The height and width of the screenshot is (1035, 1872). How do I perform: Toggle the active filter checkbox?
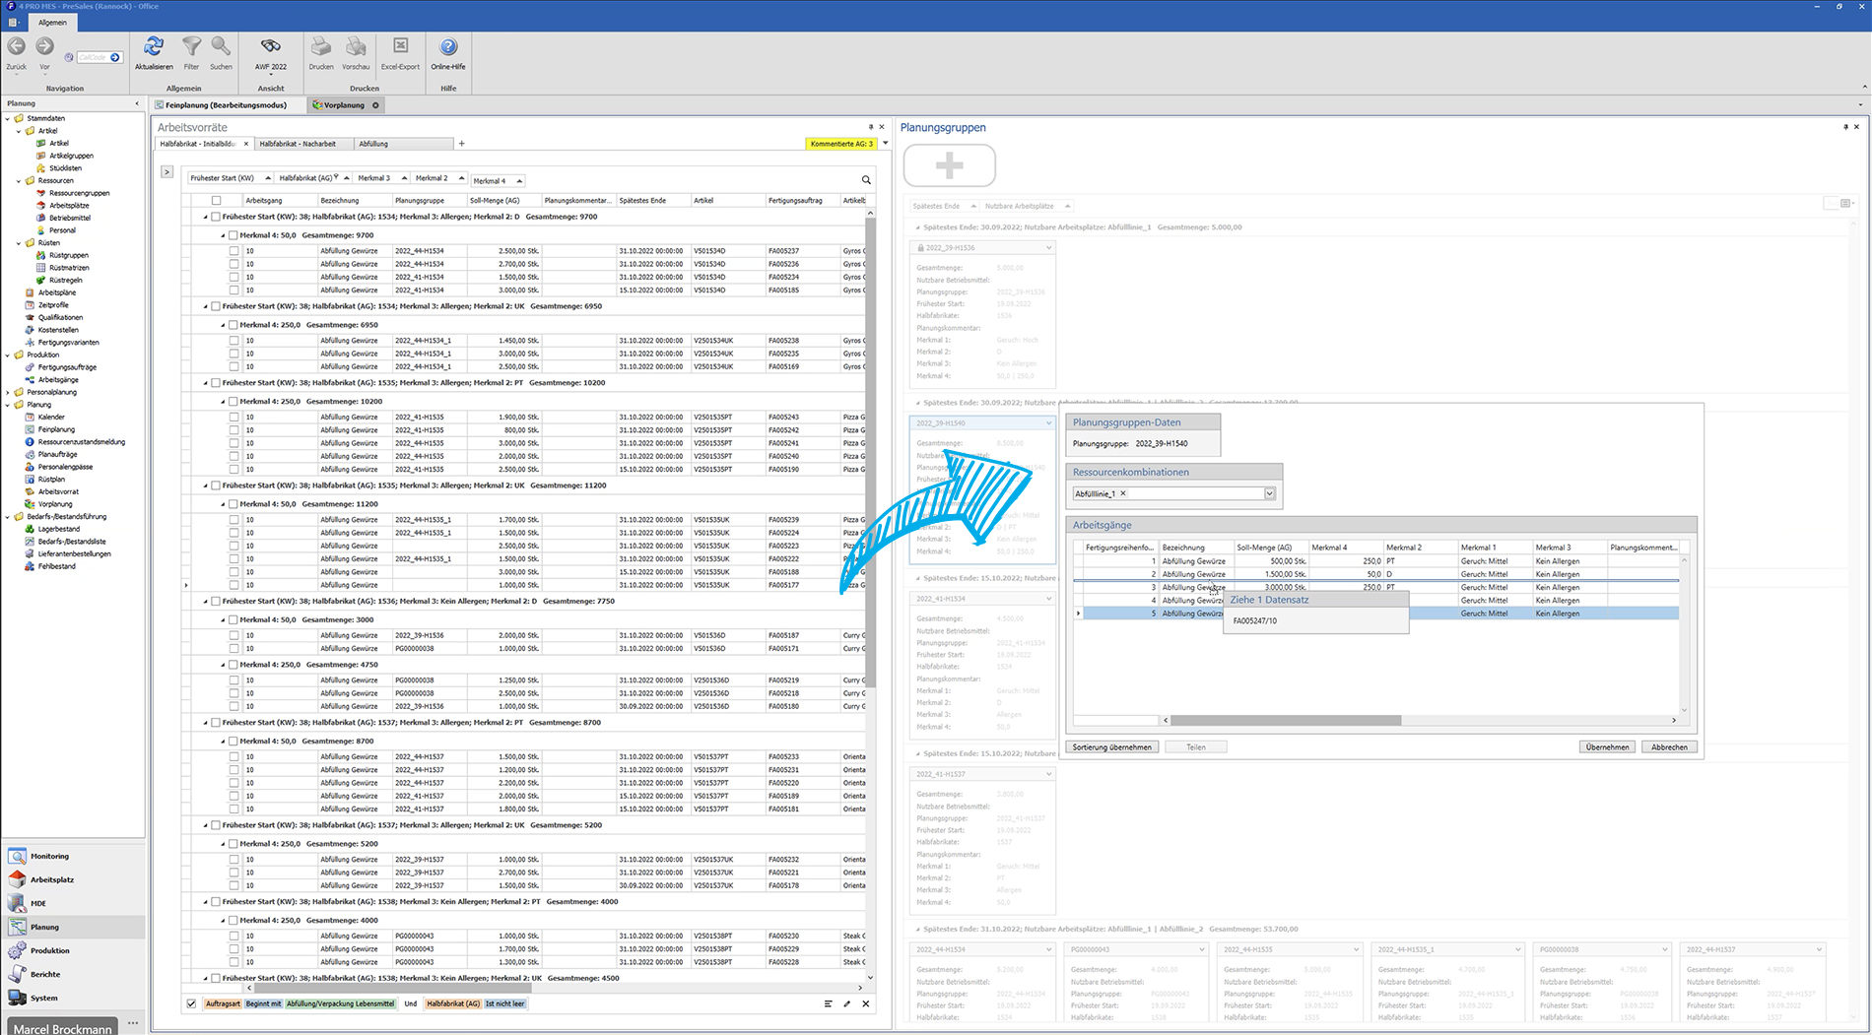[191, 1003]
